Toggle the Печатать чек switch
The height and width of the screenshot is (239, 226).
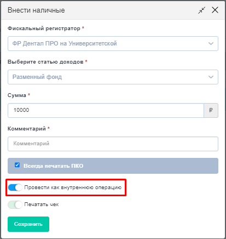15,204
